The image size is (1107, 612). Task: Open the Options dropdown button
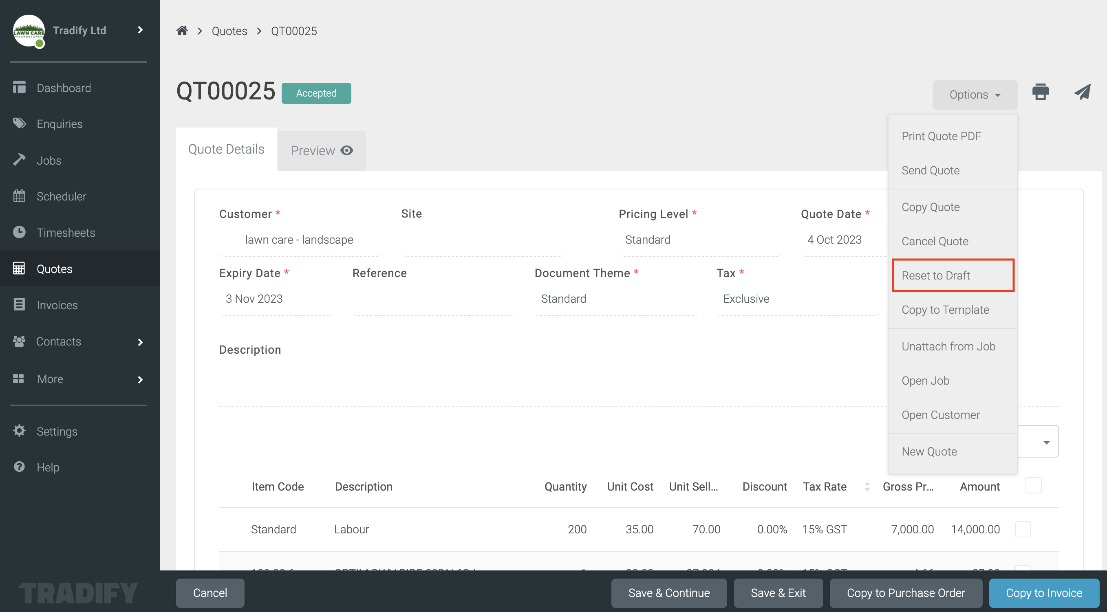pos(975,95)
